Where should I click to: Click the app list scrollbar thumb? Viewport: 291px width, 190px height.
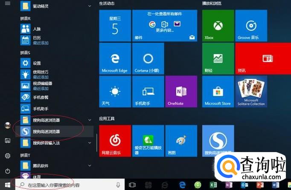click(97, 143)
